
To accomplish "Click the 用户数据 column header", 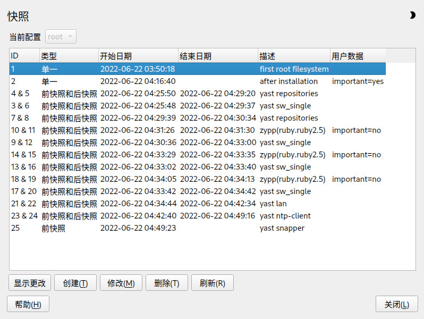I will coord(357,56).
